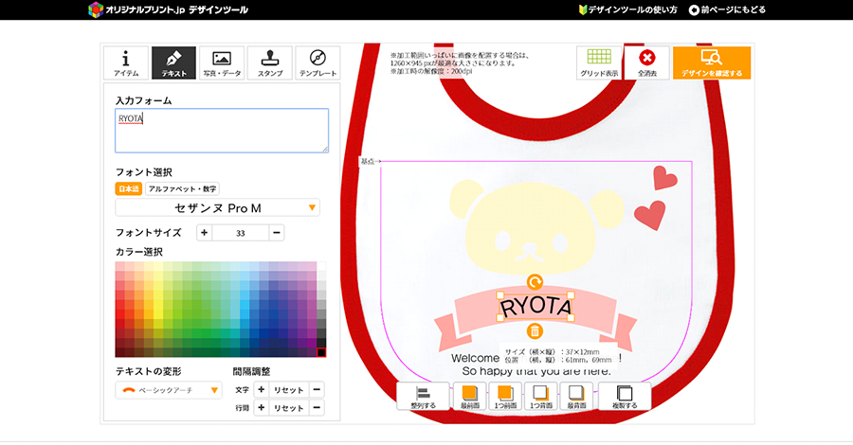Bring to front with 最前面
853x445 pixels.
coord(470,397)
